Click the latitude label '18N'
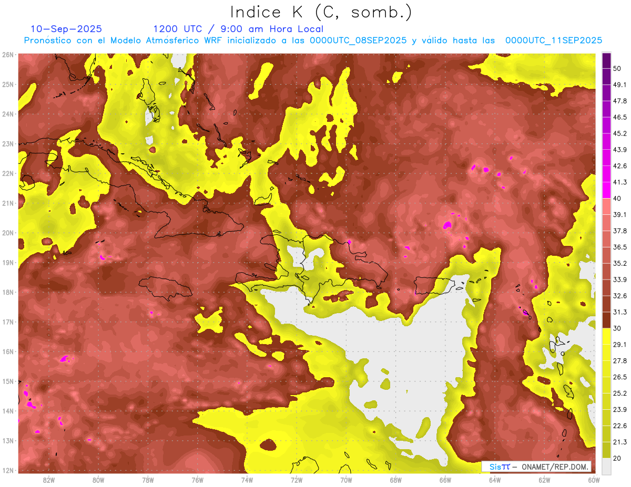This screenshot has height=487, width=631. point(7,292)
